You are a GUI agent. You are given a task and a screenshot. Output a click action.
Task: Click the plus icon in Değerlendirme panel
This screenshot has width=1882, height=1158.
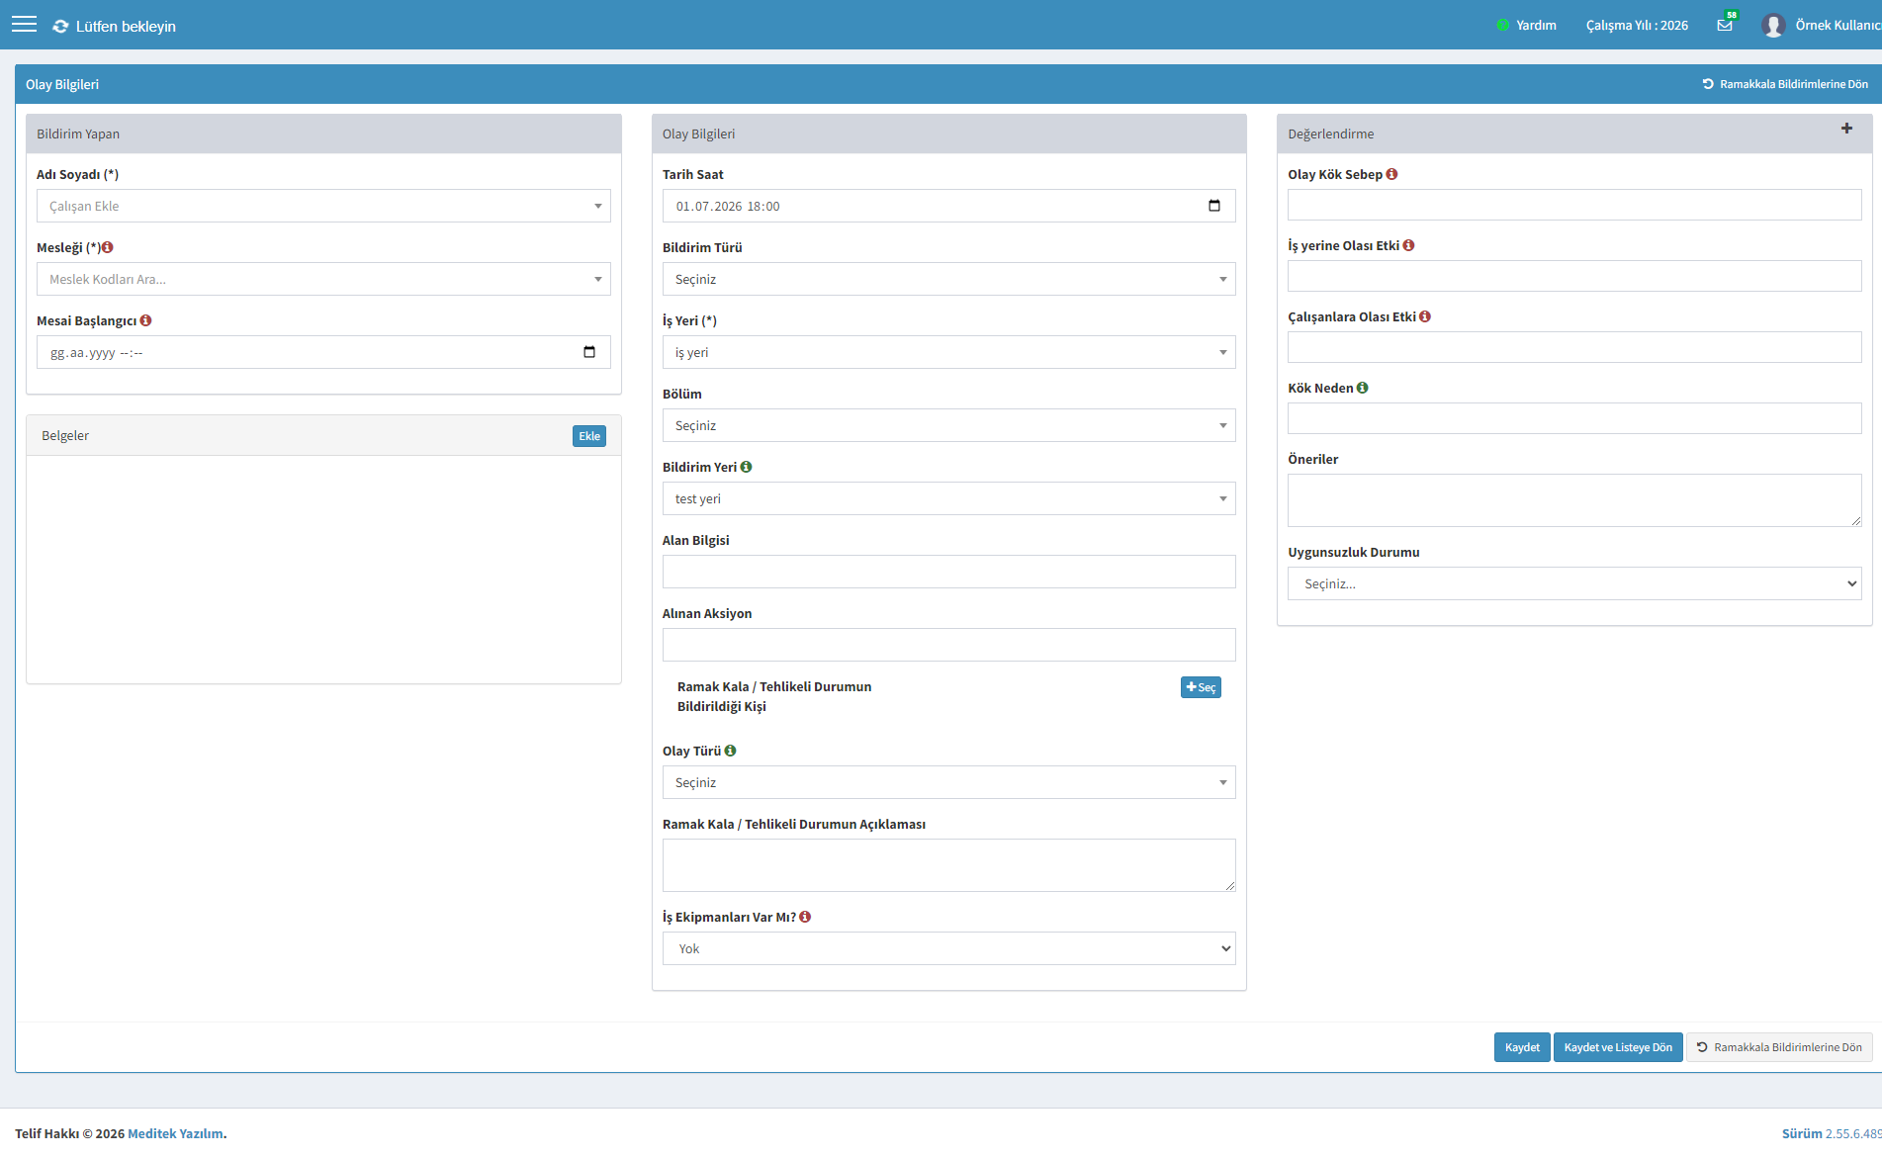(x=1846, y=129)
